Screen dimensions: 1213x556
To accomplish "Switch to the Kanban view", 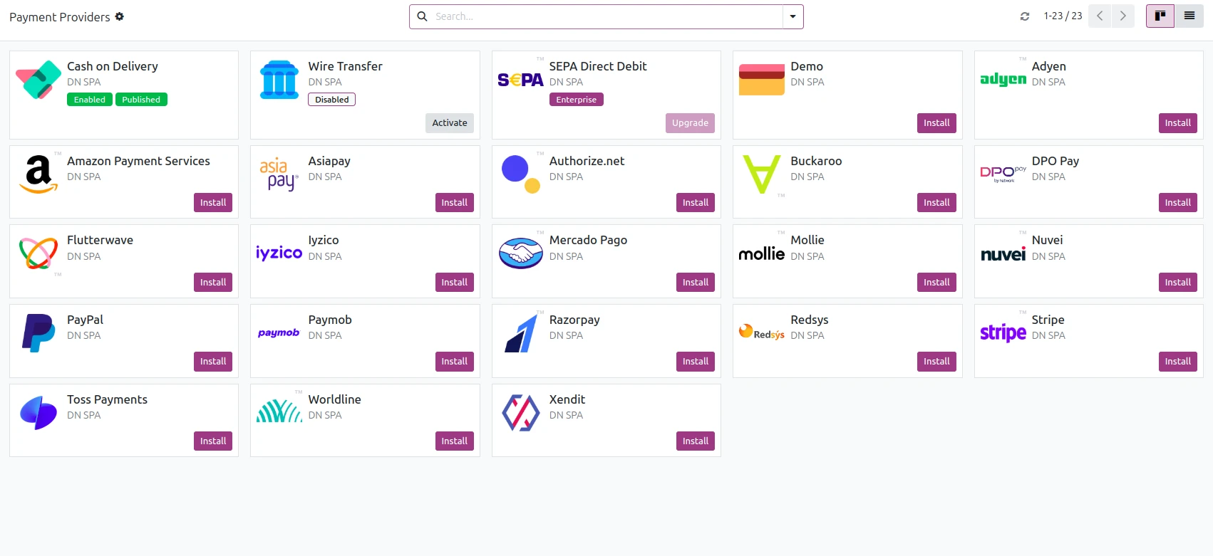I will pyautogui.click(x=1160, y=16).
